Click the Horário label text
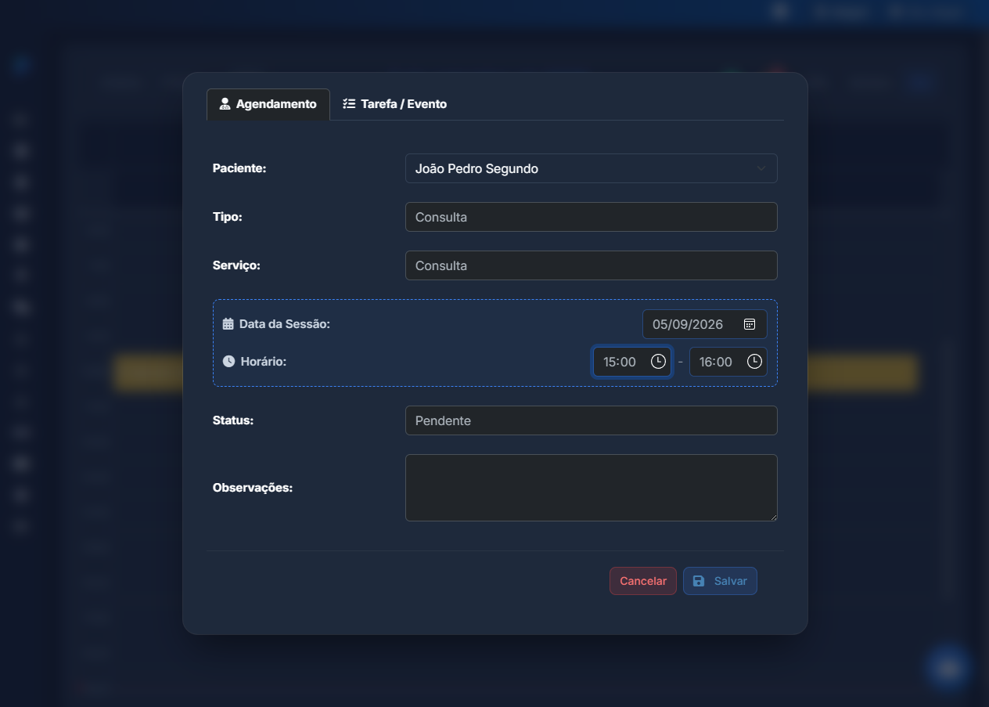 tap(264, 362)
